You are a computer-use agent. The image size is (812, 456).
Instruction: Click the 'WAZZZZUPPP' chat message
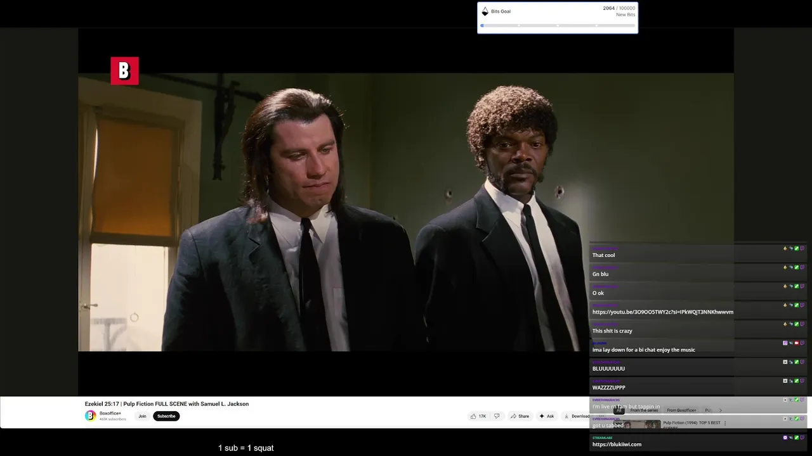coord(609,388)
